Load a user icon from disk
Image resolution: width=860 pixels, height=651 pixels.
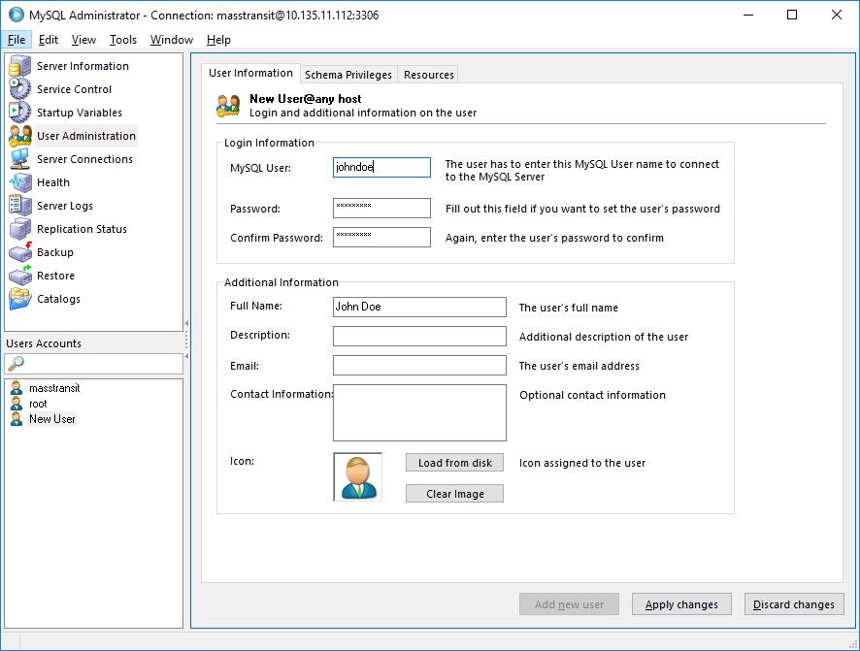click(x=454, y=462)
